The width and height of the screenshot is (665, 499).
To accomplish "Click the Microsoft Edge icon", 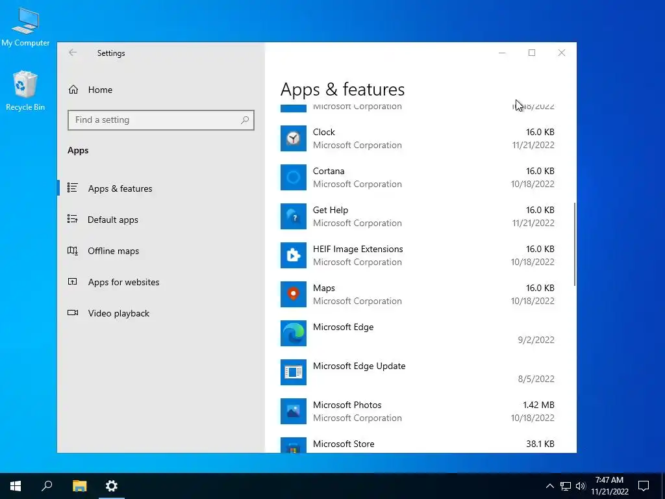I will click(x=293, y=333).
